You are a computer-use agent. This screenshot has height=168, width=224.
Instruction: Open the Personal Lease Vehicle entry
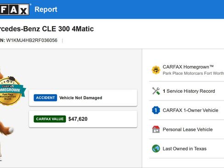pos(188,129)
